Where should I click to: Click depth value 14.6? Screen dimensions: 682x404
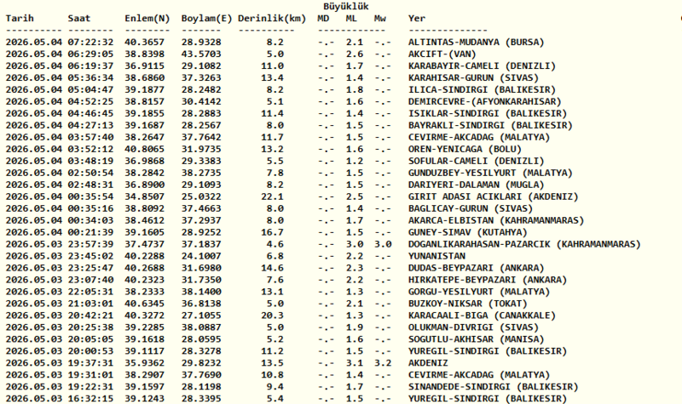point(272,268)
